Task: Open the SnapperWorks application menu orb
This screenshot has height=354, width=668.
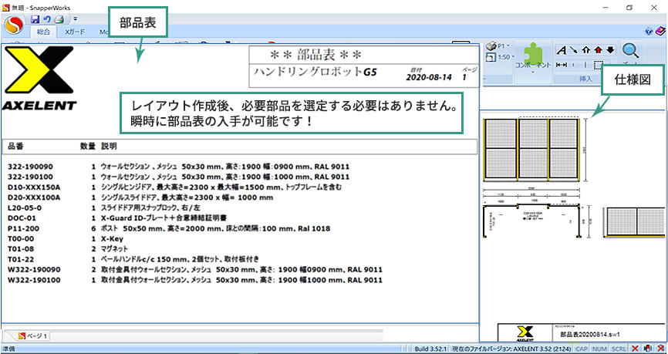Action: click(14, 25)
